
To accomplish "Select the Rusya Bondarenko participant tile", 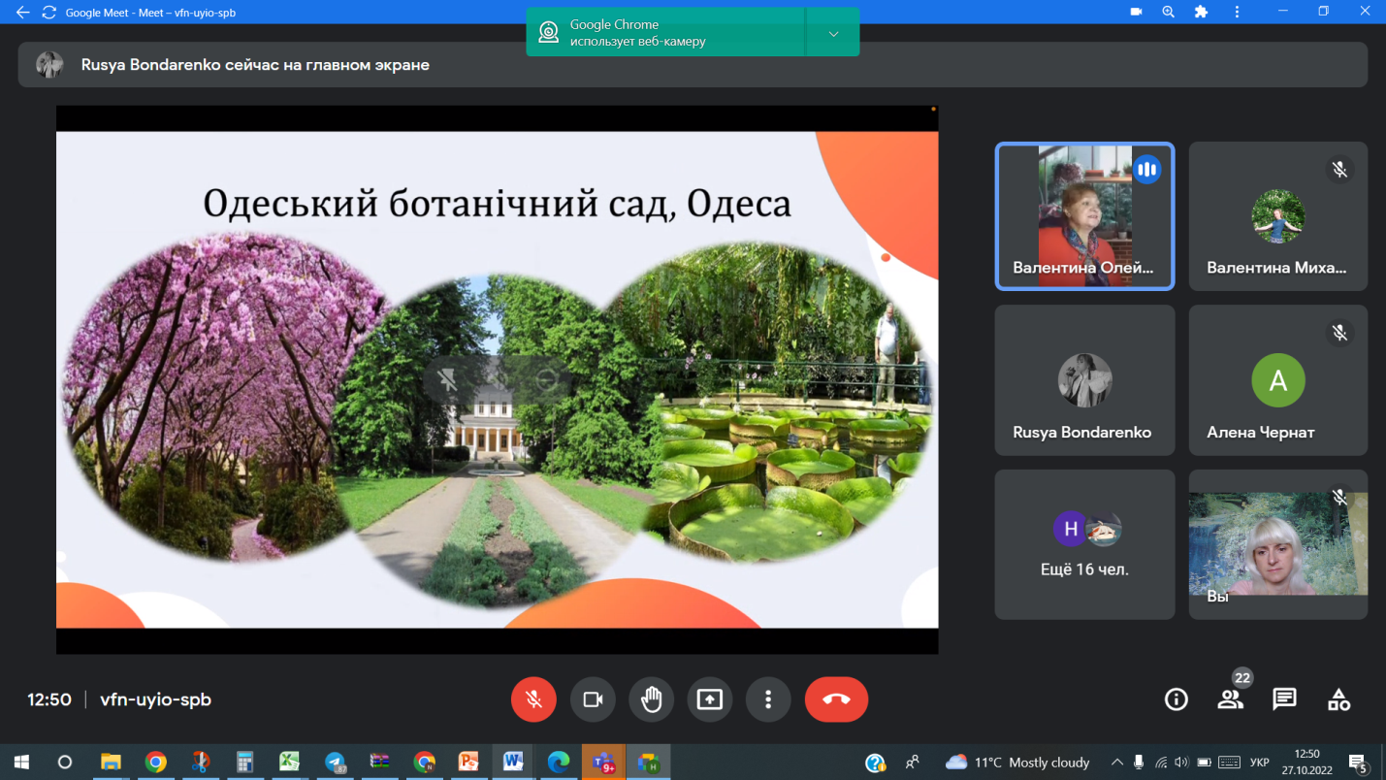I will pos(1084,380).
